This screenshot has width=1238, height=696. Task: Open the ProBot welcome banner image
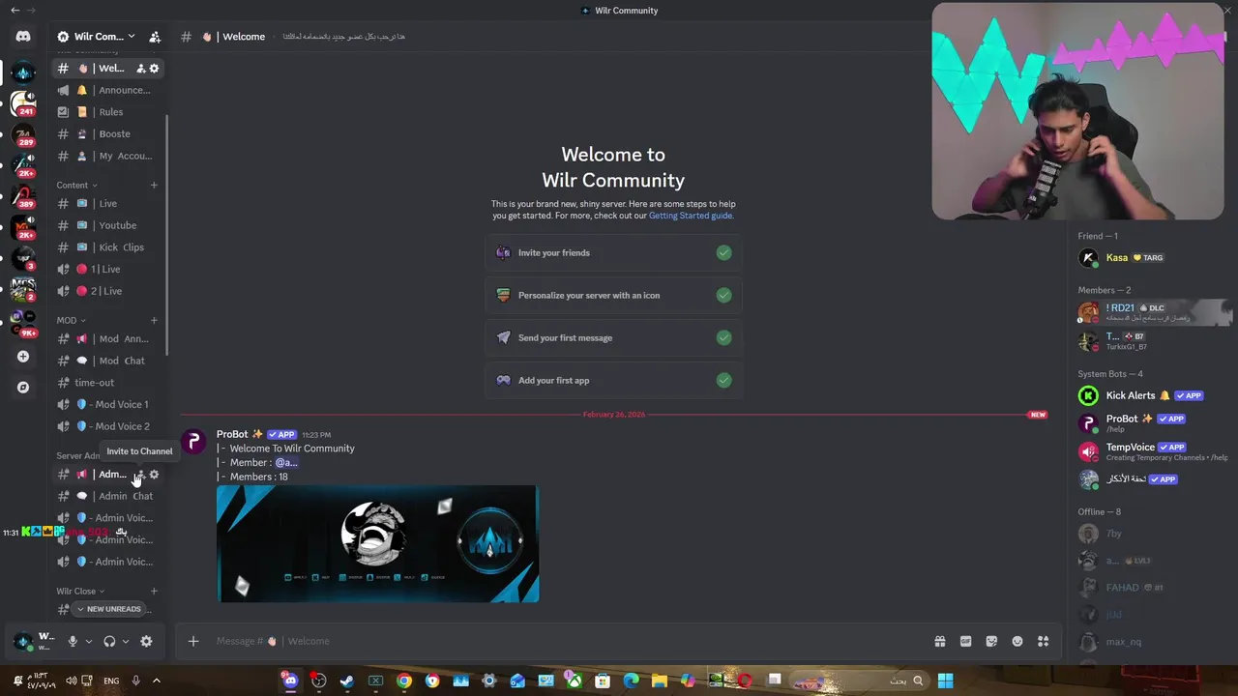[x=377, y=544]
